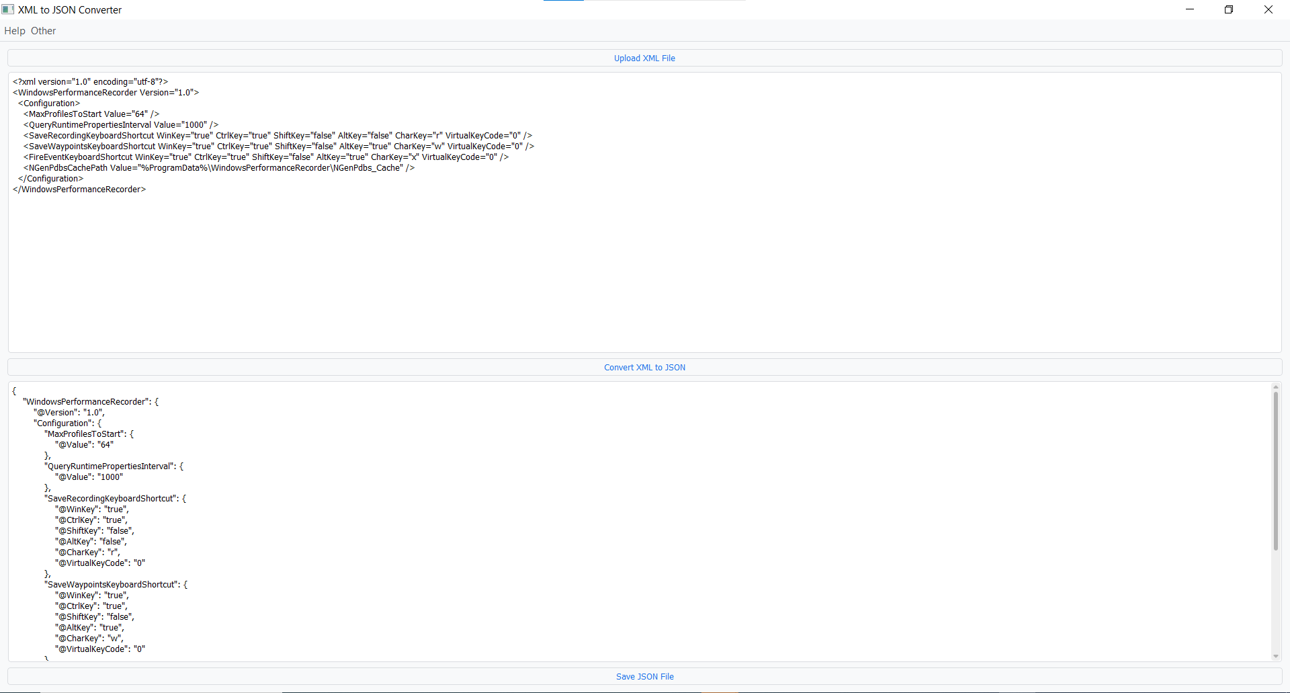Image resolution: width=1290 pixels, height=693 pixels.
Task: Click Convert XML to JSON button
Action: click(644, 368)
